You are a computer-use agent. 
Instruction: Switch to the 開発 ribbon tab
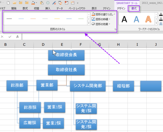tap(14, 8)
